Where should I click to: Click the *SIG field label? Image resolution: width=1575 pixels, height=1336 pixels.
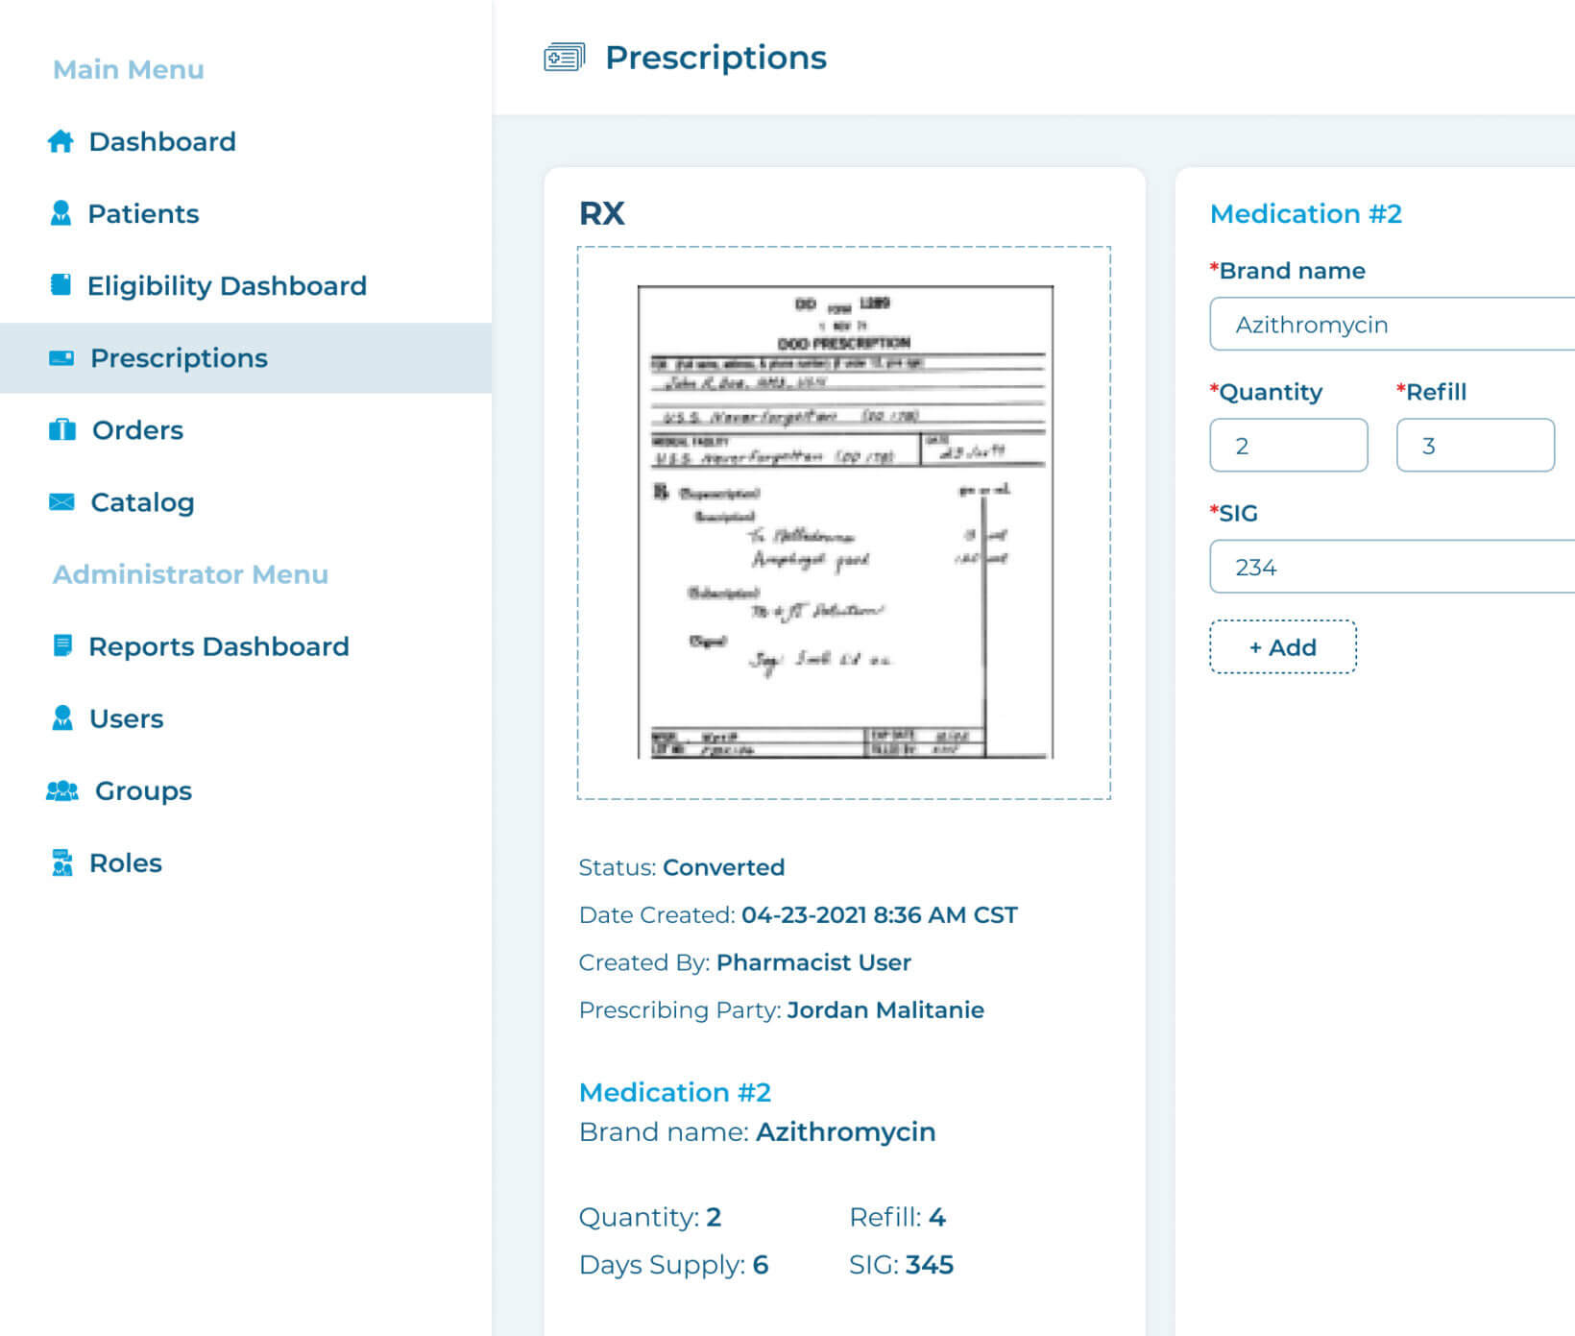(x=1233, y=513)
